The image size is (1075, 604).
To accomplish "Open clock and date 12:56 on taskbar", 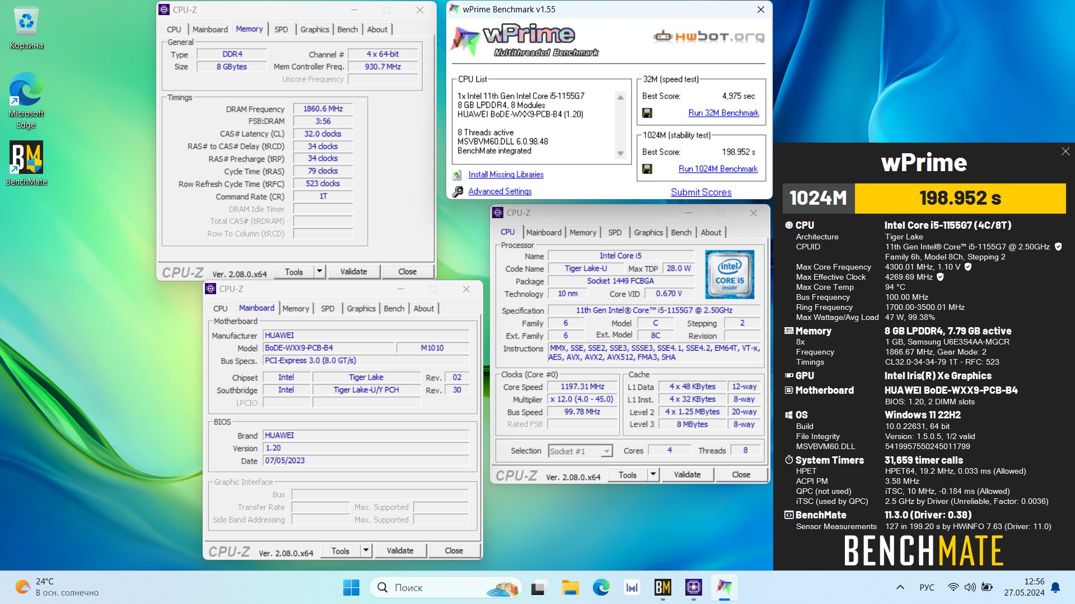I will click(x=1024, y=587).
